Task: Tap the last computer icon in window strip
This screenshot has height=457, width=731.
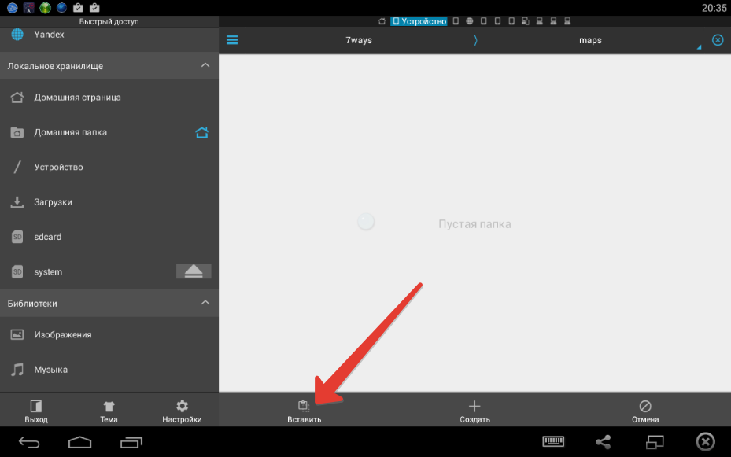Action: click(x=567, y=21)
